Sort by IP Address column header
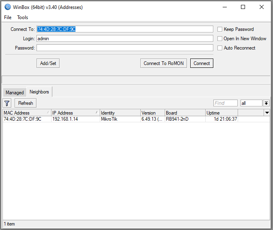Viewport: 273px width, 230px height. 75,113
